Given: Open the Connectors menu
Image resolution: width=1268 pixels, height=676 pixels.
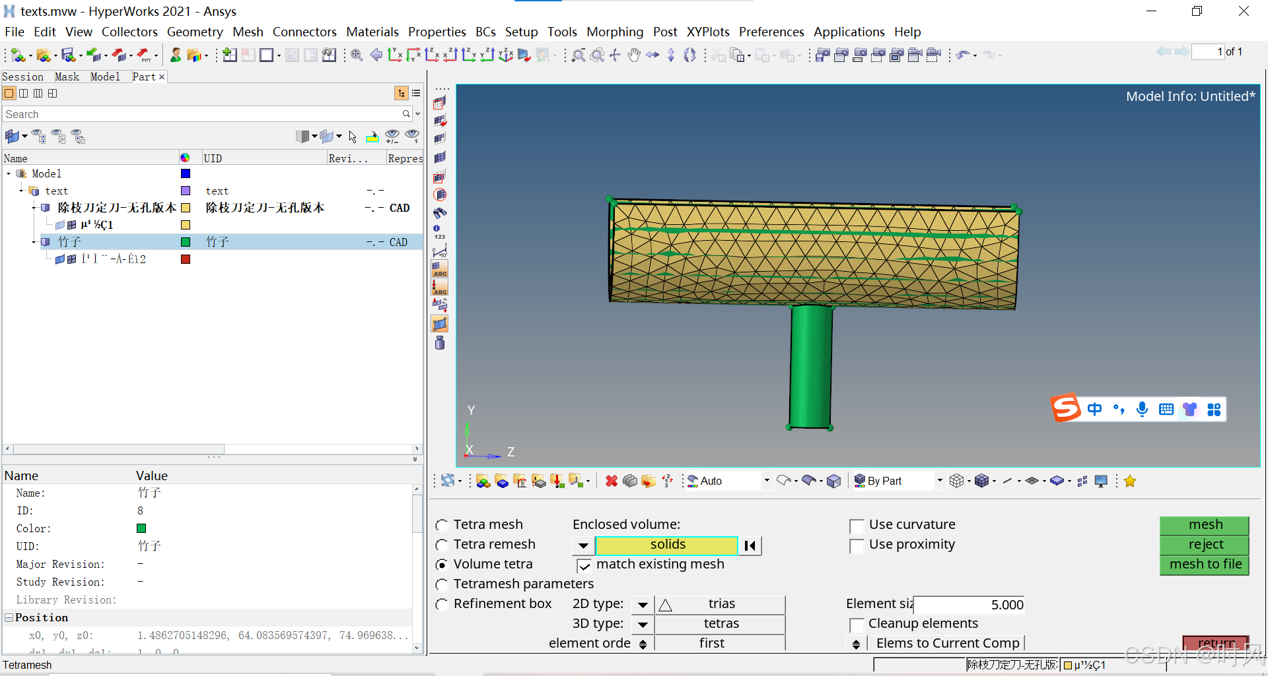Looking at the screenshot, I should click(304, 32).
